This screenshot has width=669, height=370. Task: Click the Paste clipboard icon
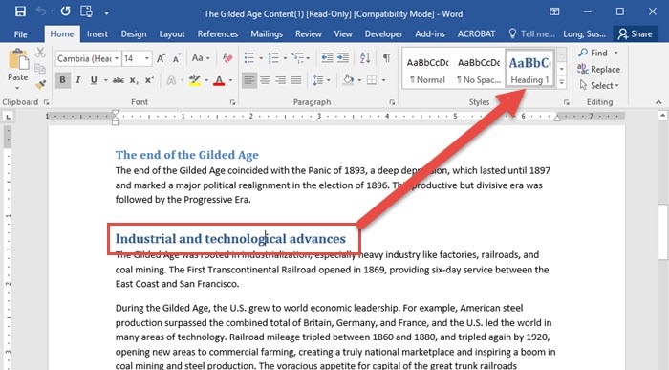point(18,60)
